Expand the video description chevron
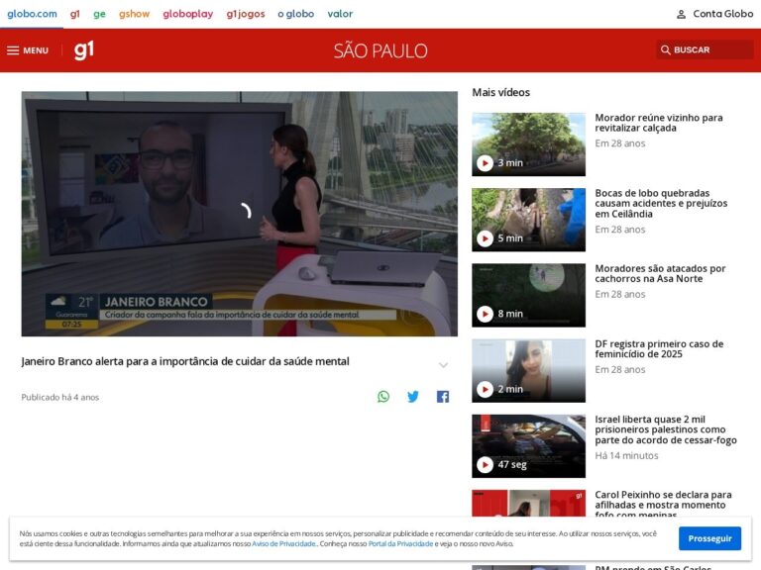Screen dimensions: 761x570 click(x=443, y=365)
